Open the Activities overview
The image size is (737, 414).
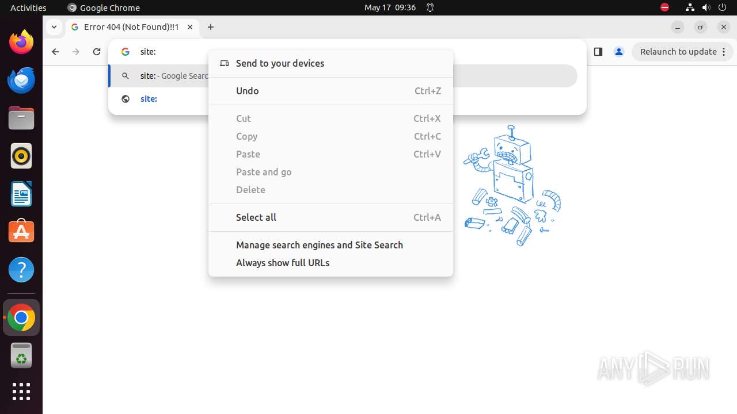[x=28, y=7]
